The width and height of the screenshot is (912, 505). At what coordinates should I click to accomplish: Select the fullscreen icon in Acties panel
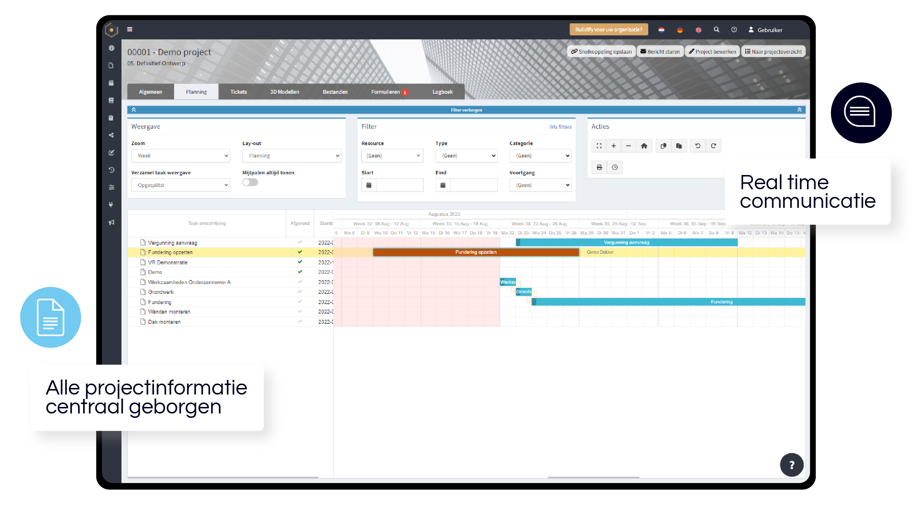(599, 145)
